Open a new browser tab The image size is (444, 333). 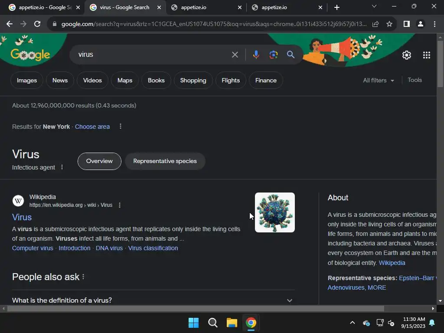pyautogui.click(x=336, y=7)
